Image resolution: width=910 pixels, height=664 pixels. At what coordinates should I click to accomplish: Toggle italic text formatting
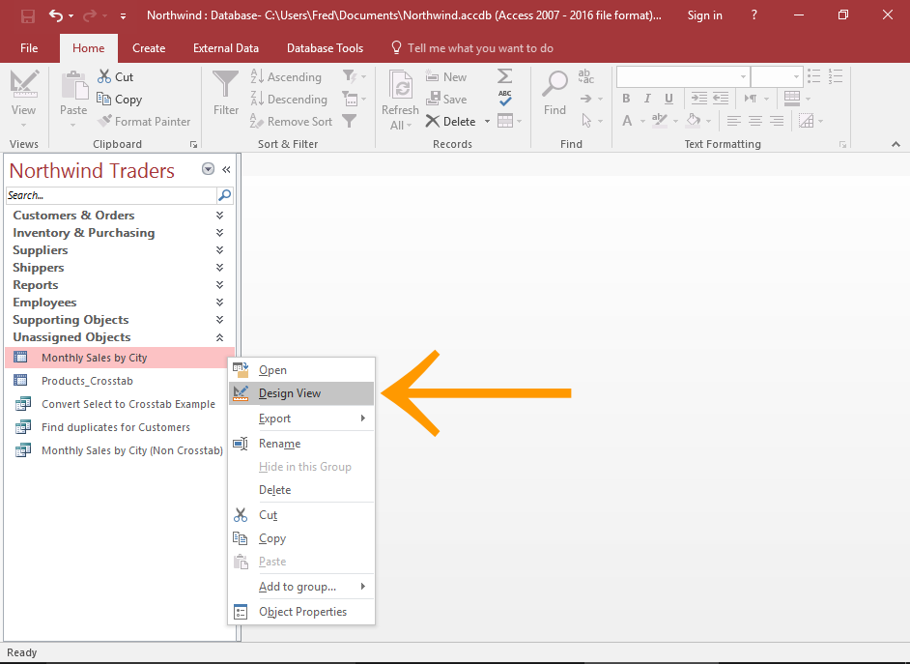pos(645,99)
